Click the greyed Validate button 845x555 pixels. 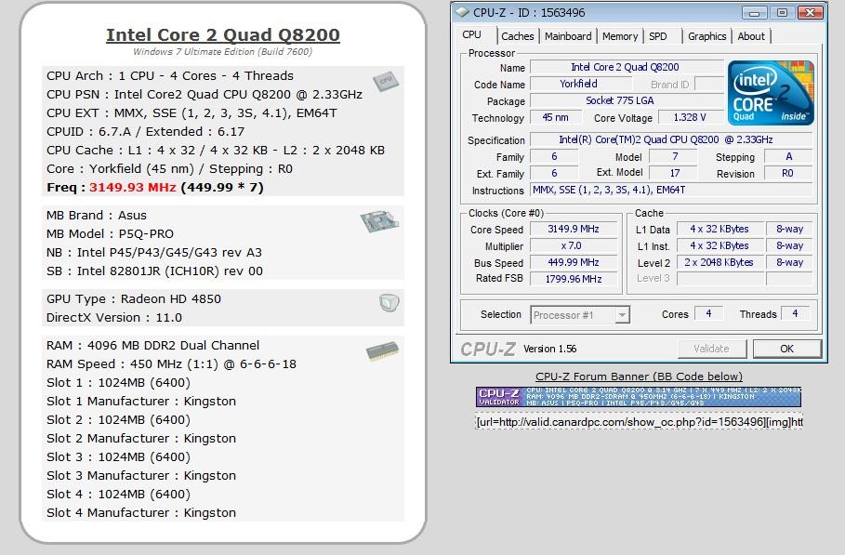coord(711,349)
